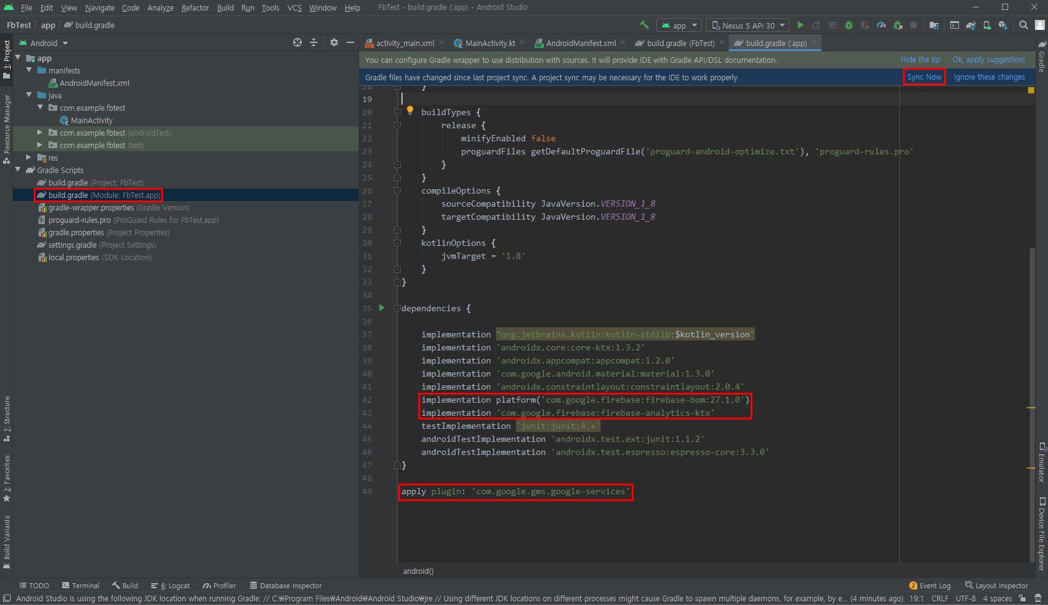
Task: Select gradle-wrapper.properties in tree
Action: click(x=113, y=207)
